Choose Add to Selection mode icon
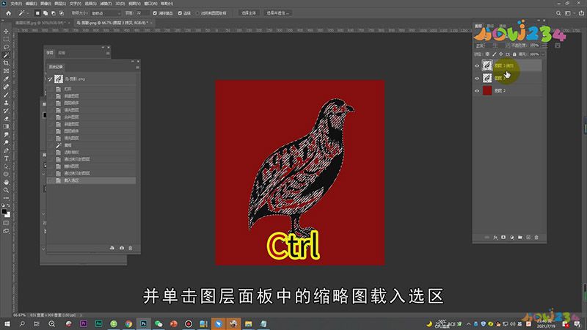 (x=45, y=13)
